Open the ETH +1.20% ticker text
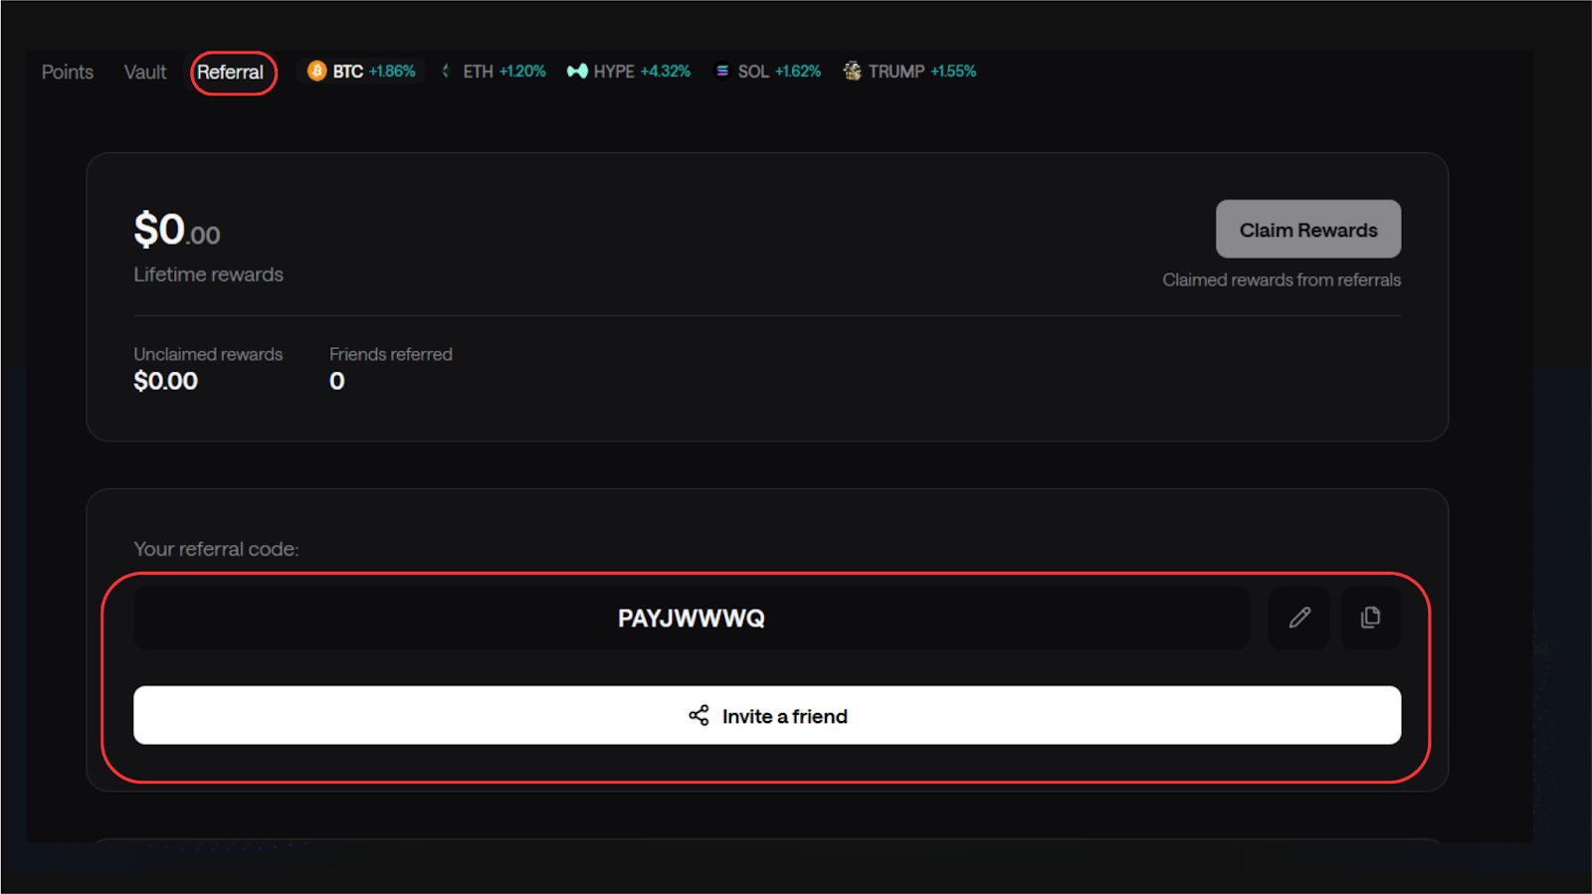The height and width of the screenshot is (894, 1592). click(505, 72)
